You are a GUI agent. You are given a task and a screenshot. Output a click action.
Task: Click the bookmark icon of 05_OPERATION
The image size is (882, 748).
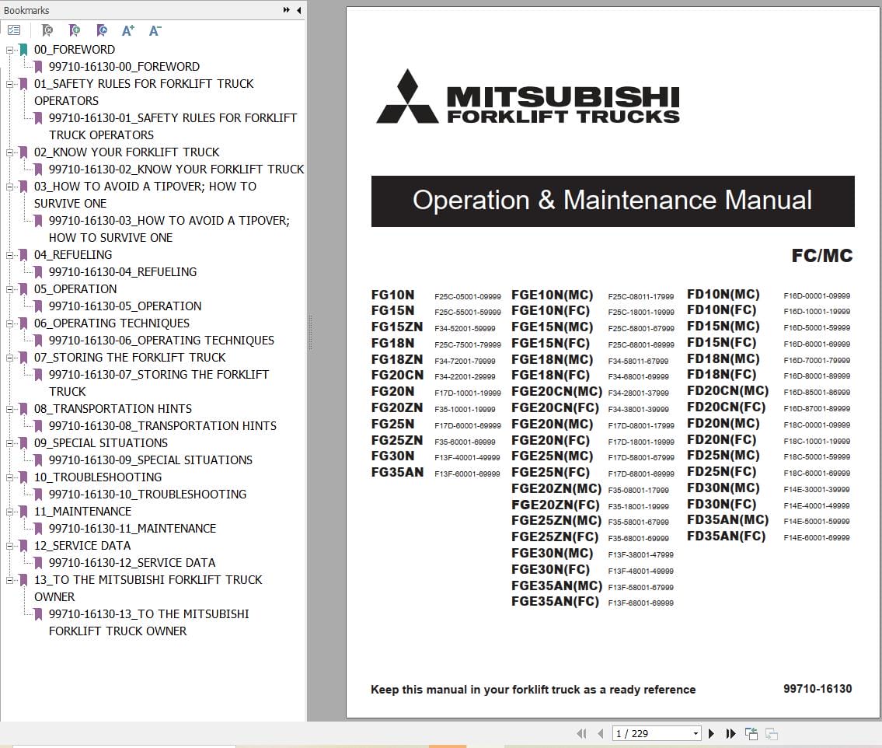coord(23,289)
